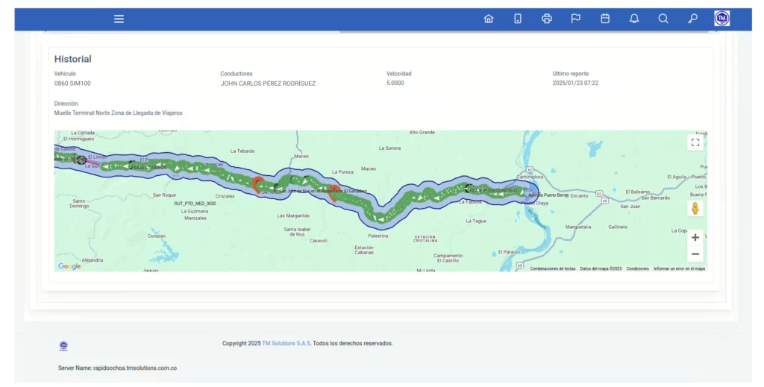Click the Google logo on the map
The image size is (764, 387).
click(69, 266)
